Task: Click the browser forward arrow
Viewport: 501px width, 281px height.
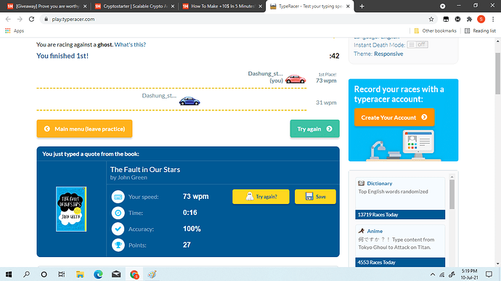Action: click(x=20, y=19)
